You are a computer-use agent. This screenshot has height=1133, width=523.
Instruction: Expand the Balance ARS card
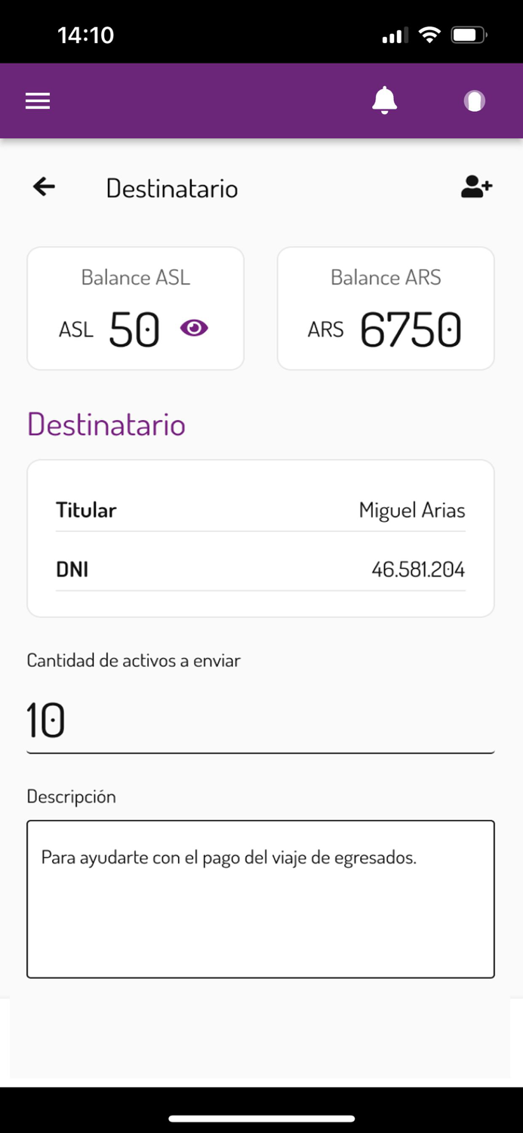[x=385, y=307]
